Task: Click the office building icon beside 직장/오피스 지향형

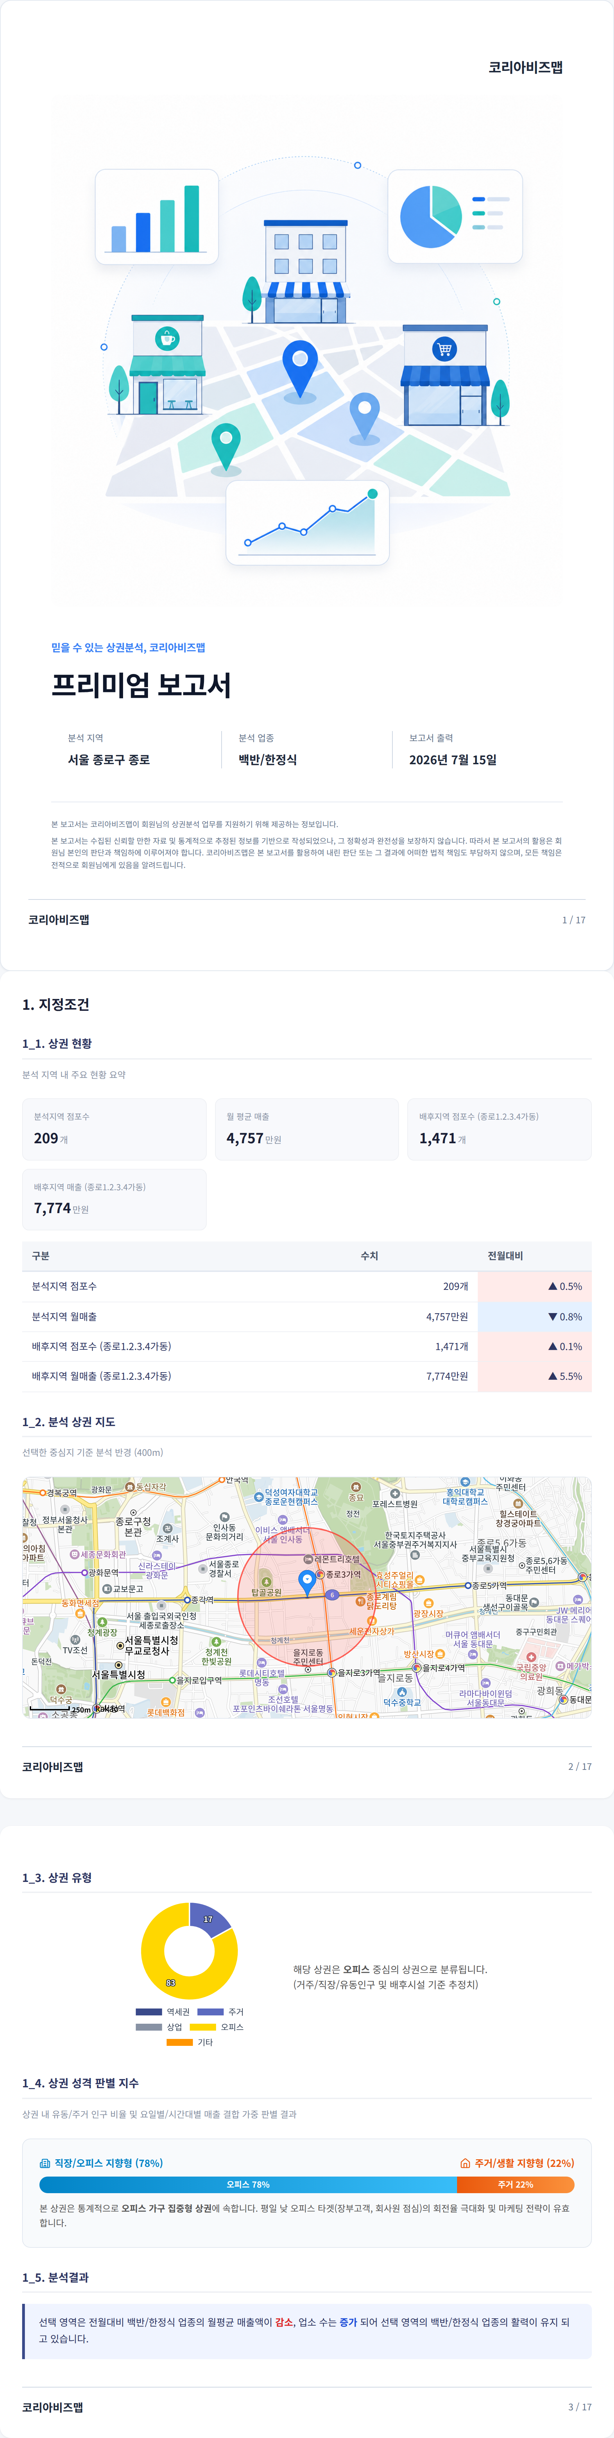Action: pos(45,2163)
